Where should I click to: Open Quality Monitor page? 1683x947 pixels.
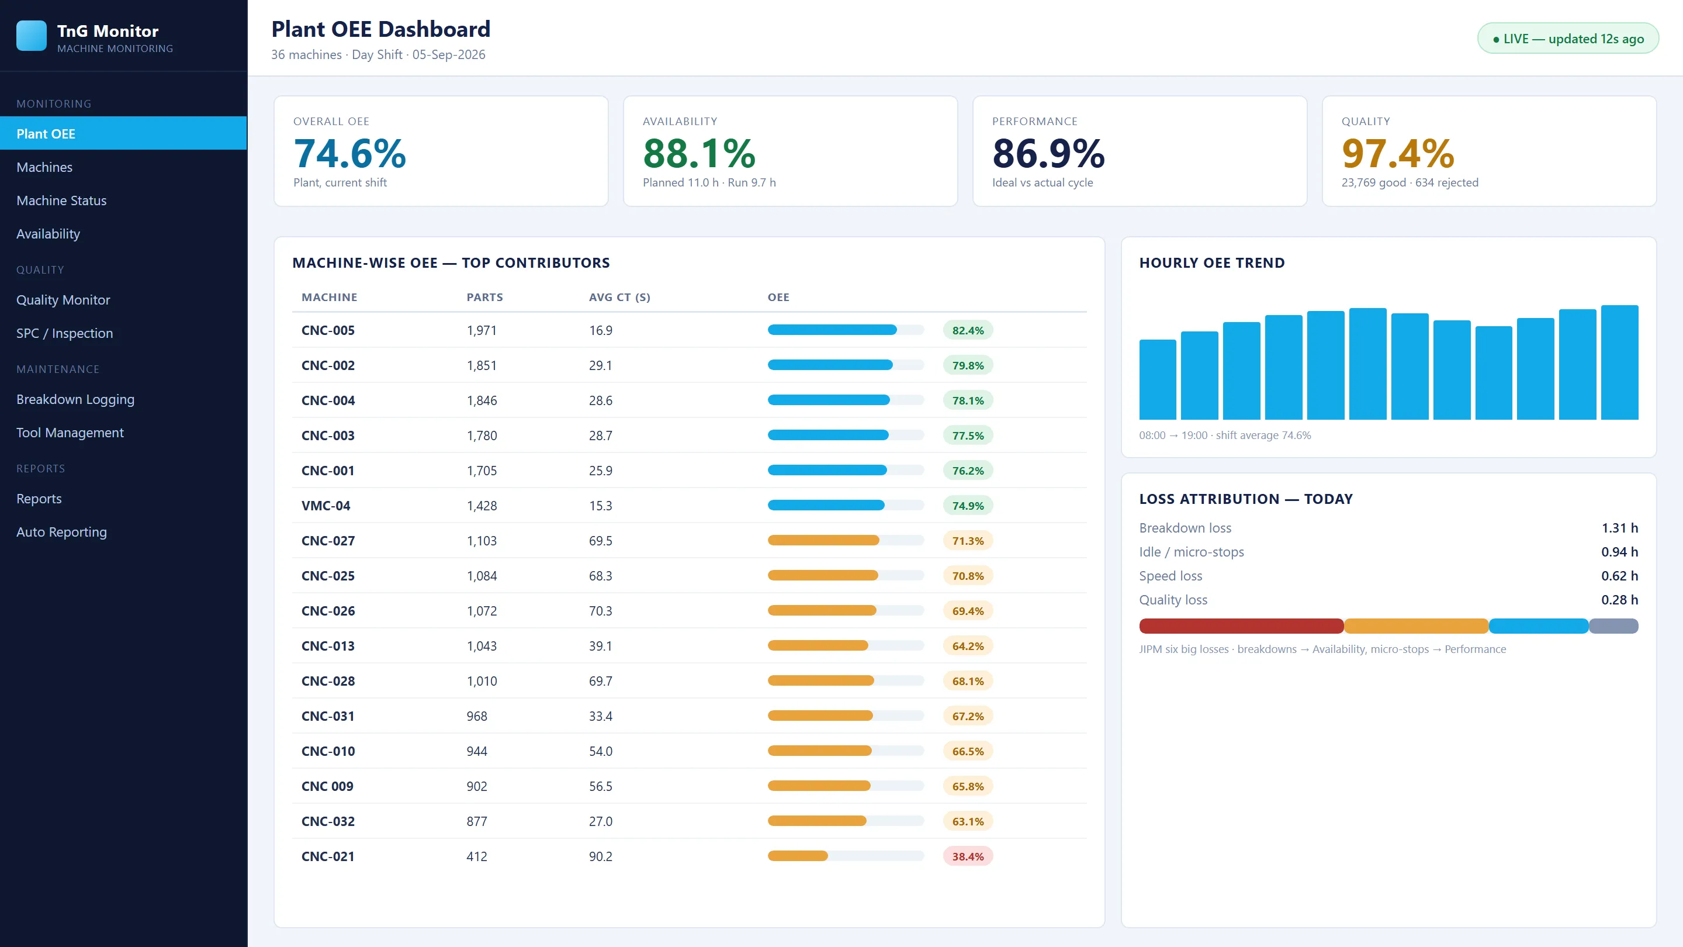(x=123, y=299)
